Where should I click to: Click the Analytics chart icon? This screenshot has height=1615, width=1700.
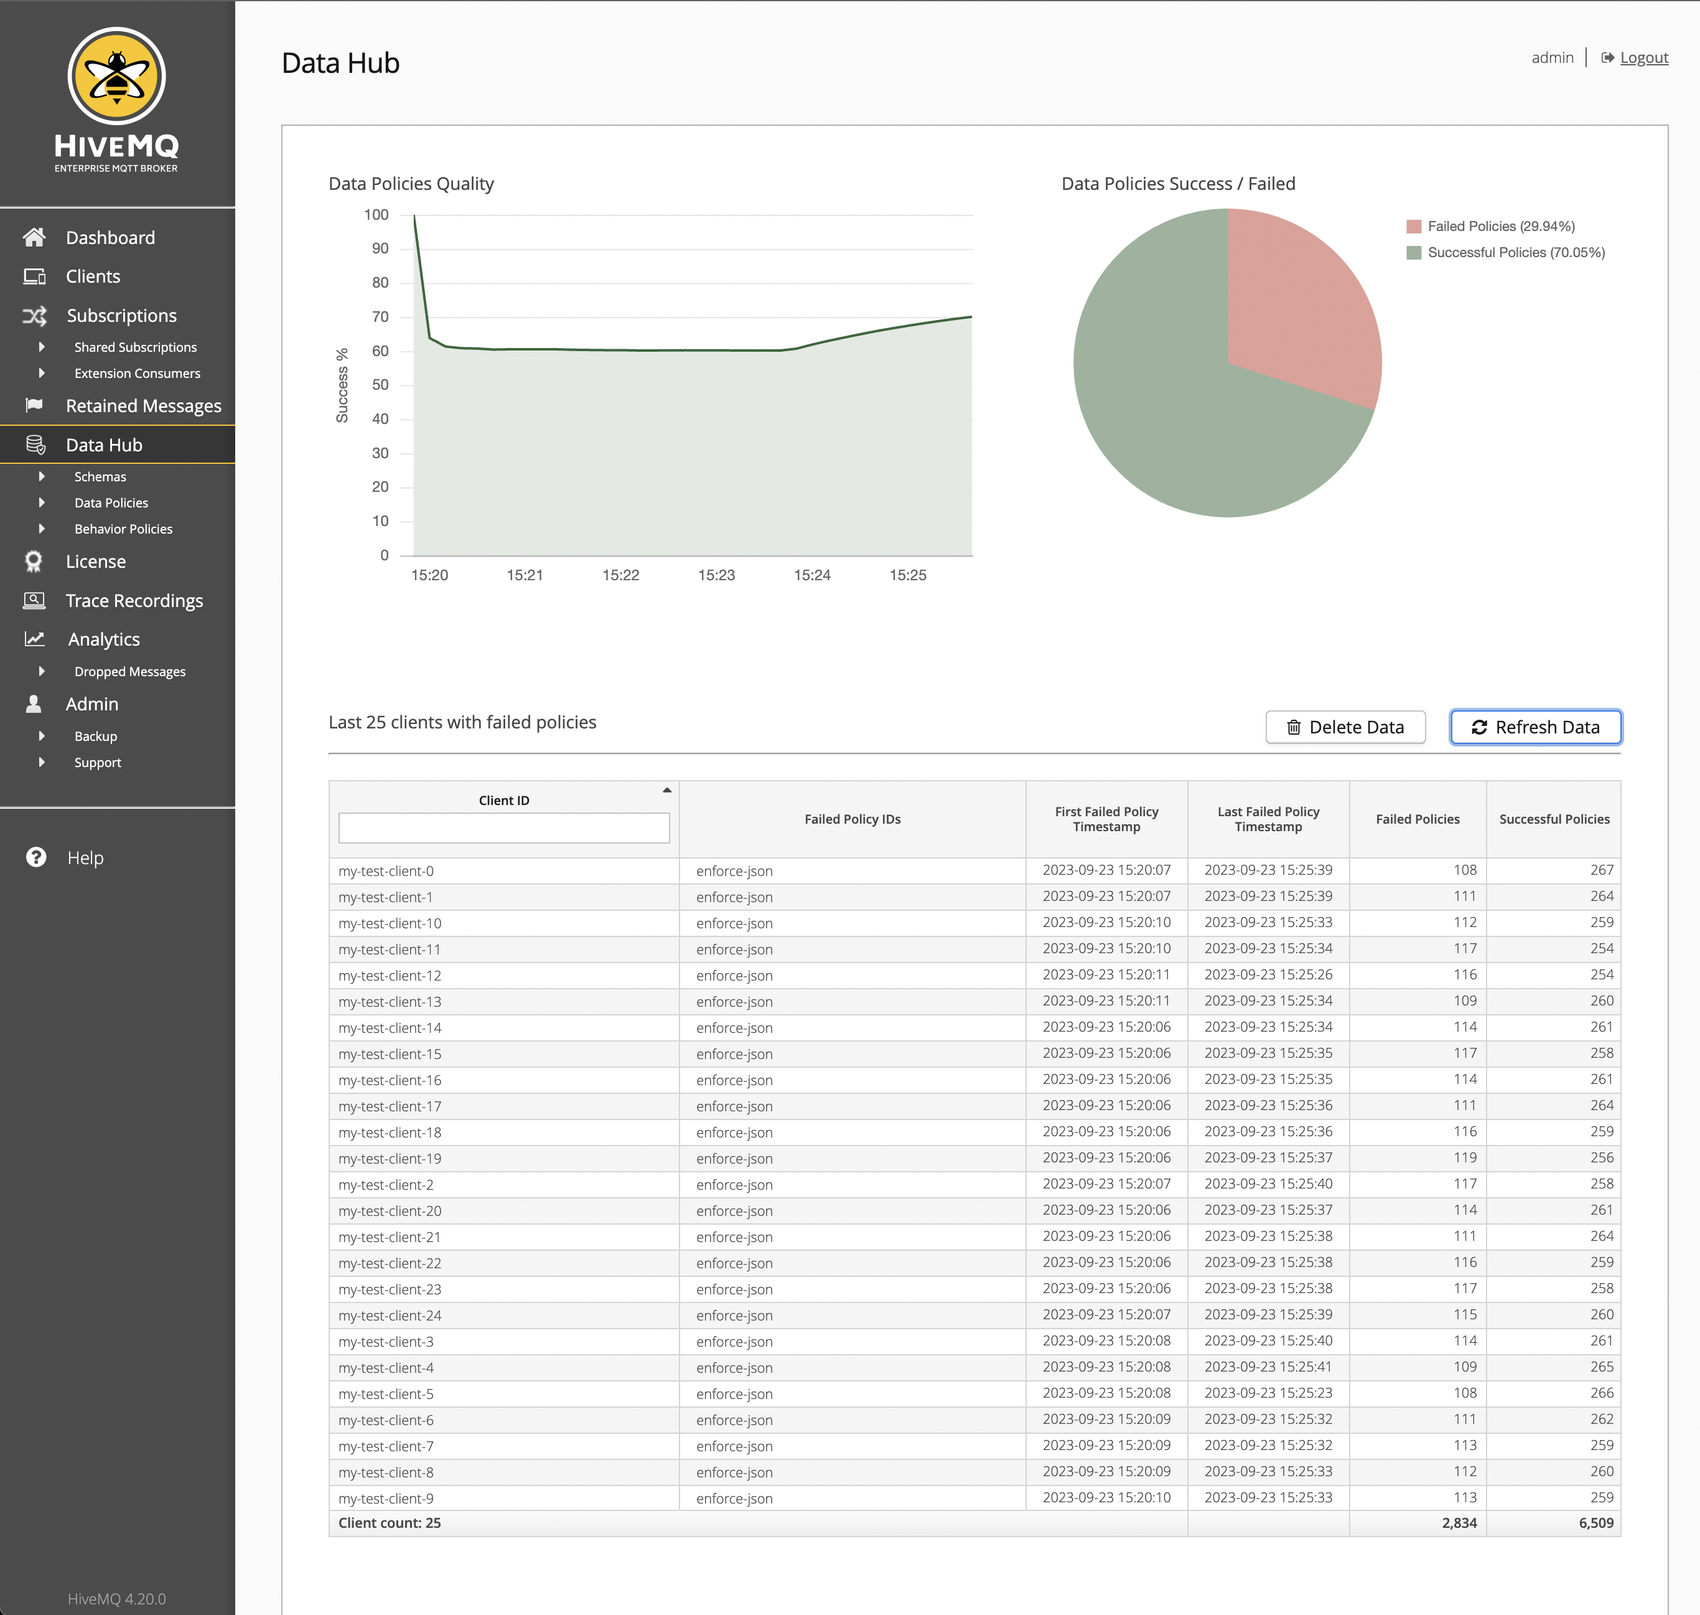tap(34, 639)
